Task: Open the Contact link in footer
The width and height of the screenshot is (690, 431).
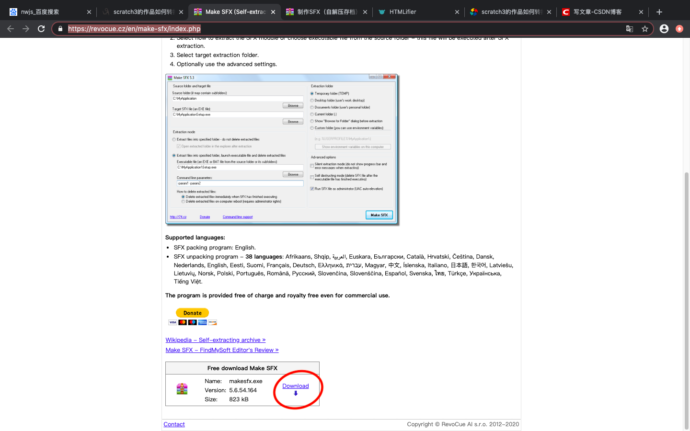Action: [174, 424]
